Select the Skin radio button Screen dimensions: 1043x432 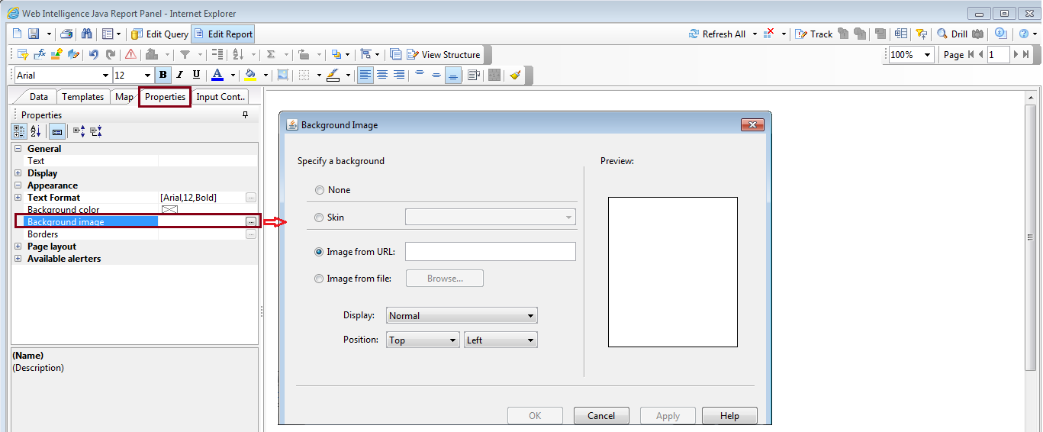(320, 218)
